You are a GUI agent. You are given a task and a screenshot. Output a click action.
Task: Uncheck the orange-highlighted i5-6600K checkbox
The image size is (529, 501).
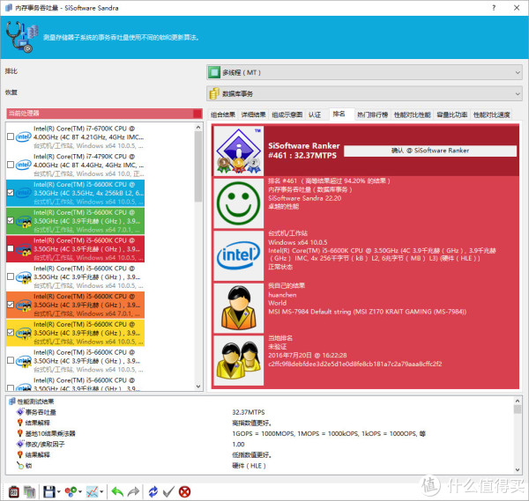pos(11,305)
